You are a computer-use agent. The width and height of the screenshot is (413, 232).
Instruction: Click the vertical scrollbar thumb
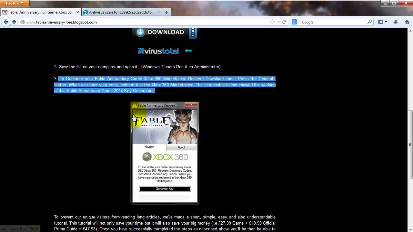coord(410,145)
